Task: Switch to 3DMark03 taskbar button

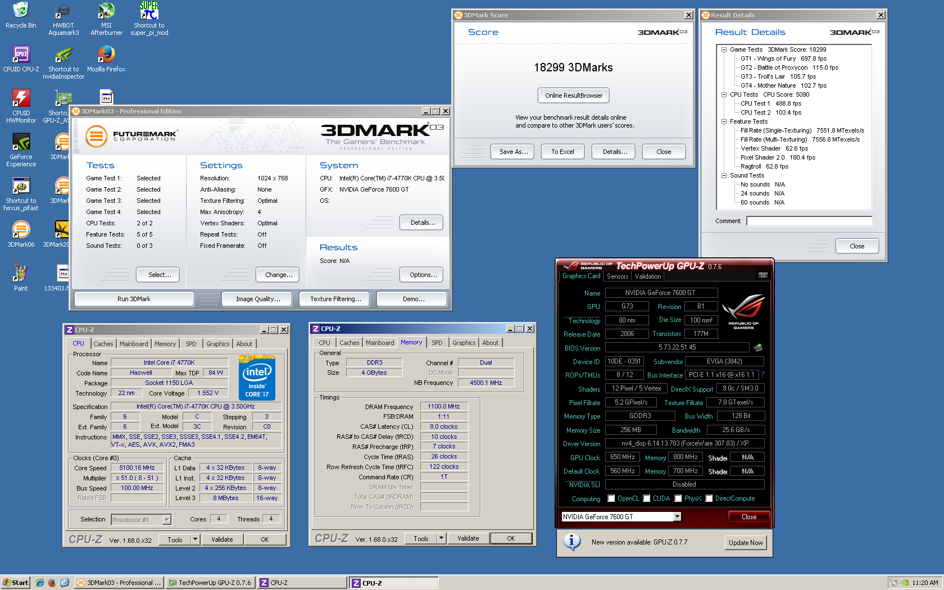Action: 119,583
